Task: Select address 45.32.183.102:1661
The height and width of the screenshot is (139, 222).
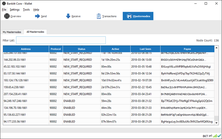Action: tap(15, 67)
